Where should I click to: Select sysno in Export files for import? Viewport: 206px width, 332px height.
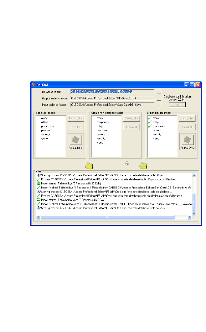156,138
